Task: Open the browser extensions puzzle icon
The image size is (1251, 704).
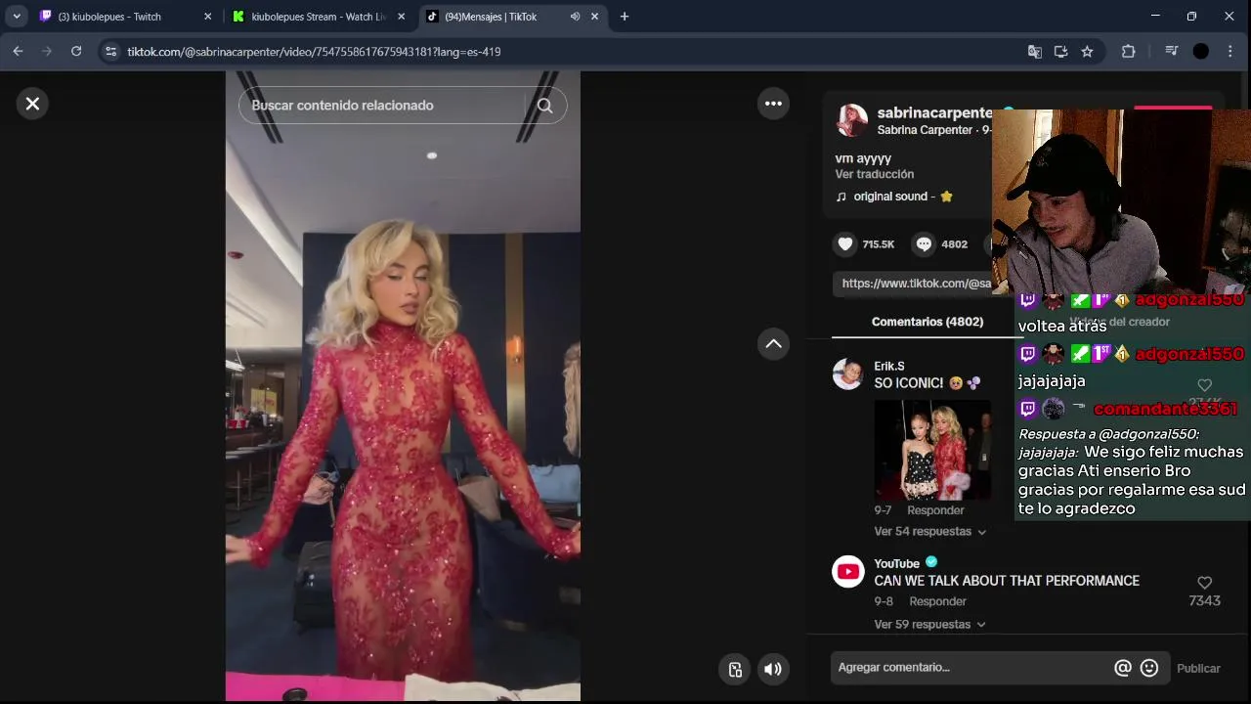Action: [1128, 52]
